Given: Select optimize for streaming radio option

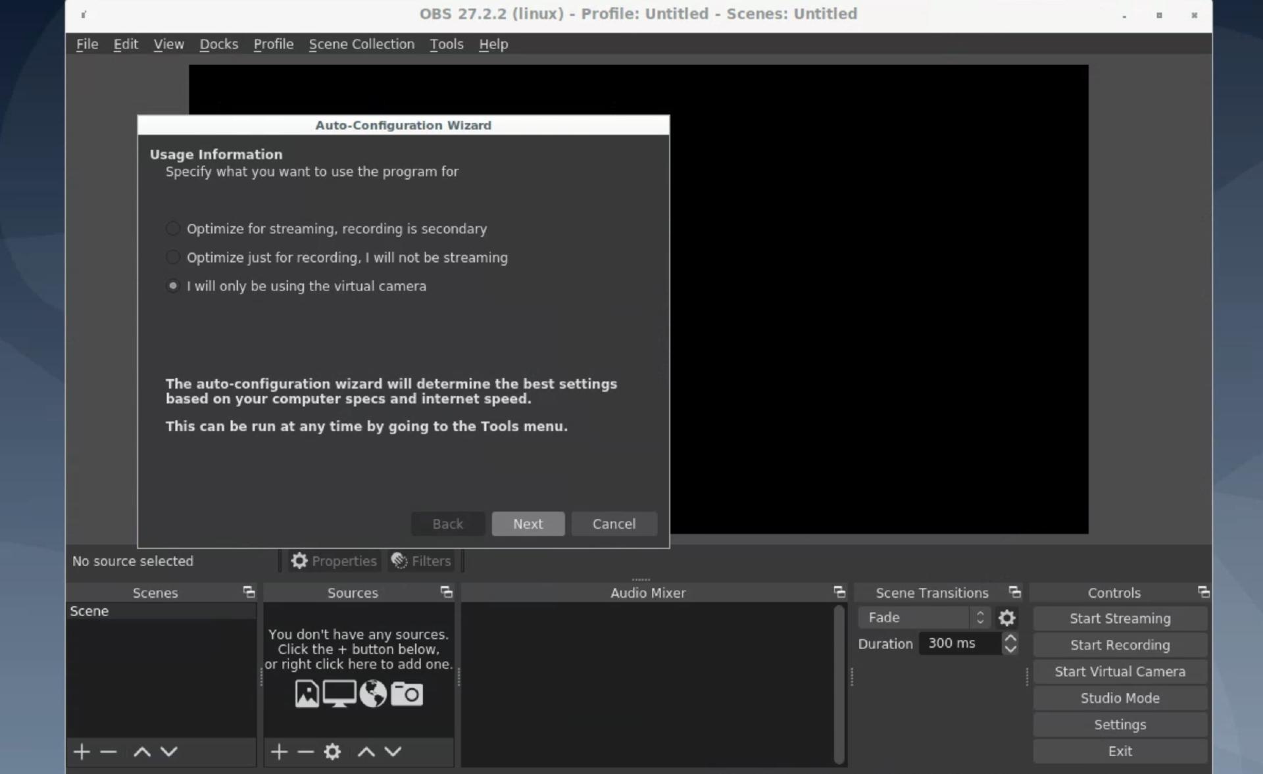Looking at the screenshot, I should [173, 229].
